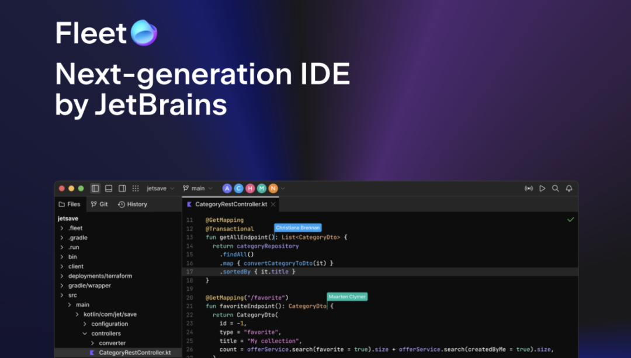Click the Maarten Clymer cursor label
Screen dimensions: 631x358
pyautogui.click(x=347, y=297)
